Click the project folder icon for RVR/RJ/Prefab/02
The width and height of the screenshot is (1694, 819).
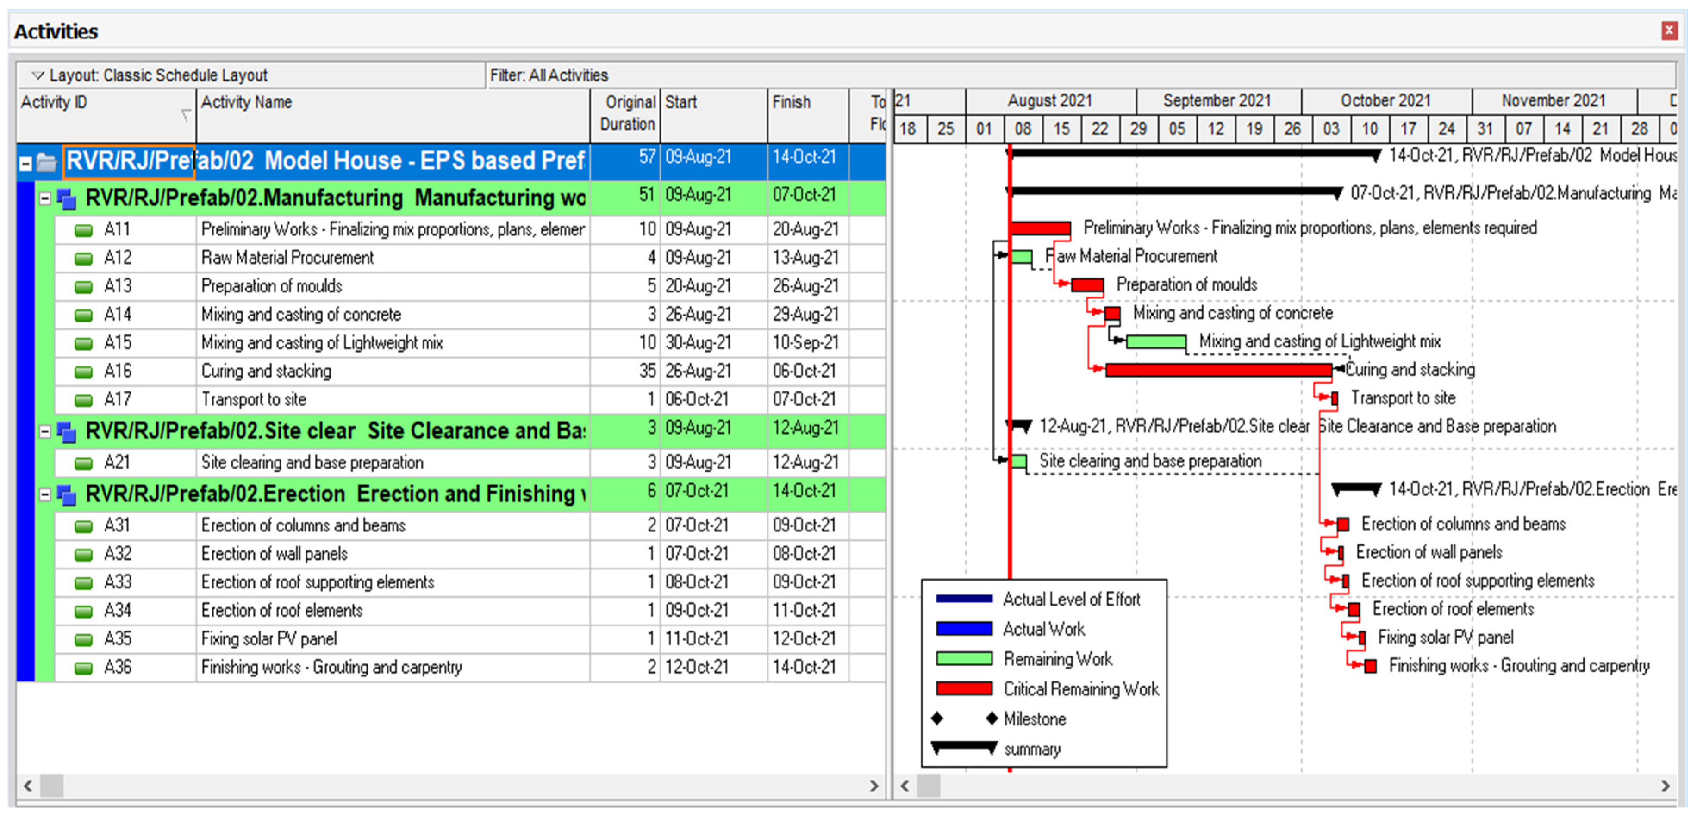[x=46, y=163]
